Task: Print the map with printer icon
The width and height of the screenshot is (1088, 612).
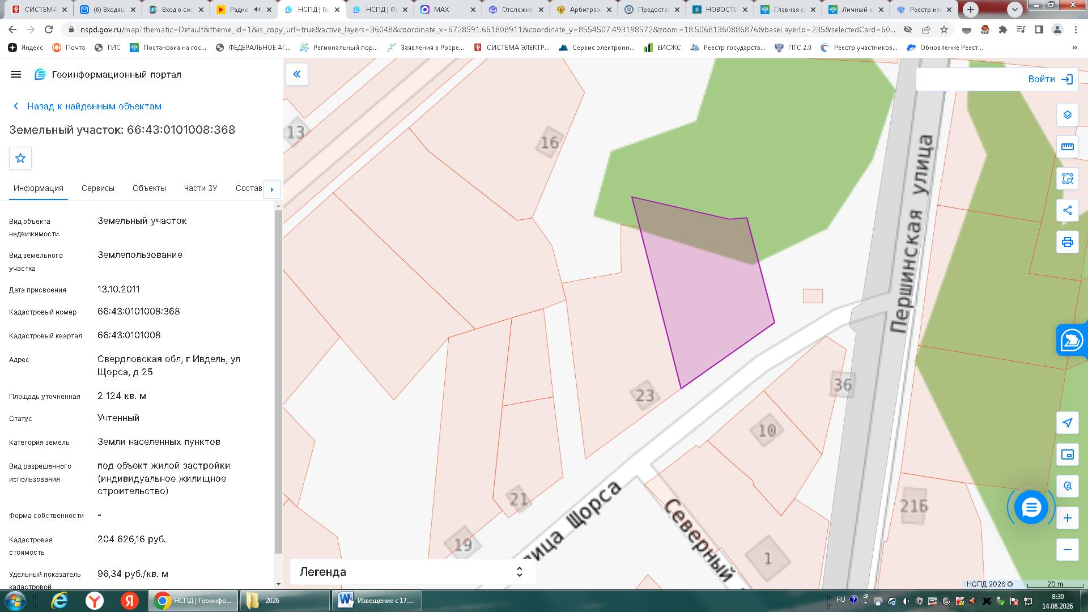Action: (x=1068, y=243)
